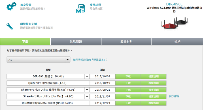The height and width of the screenshot is (110, 204).
Task: Expand SharePort Plus Utility for Mac (4.90) dropdown
Action: pos(87,96)
